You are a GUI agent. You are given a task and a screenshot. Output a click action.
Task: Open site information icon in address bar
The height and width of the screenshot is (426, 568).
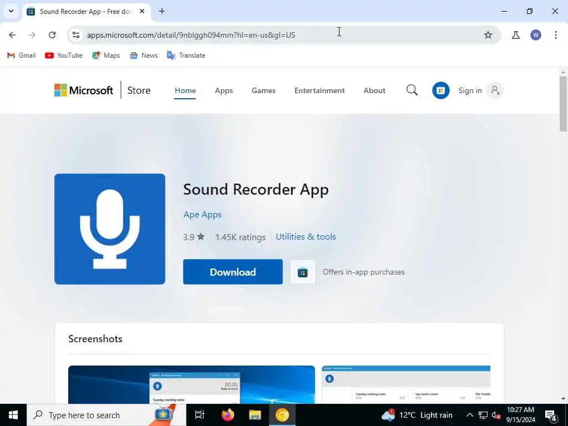(75, 35)
